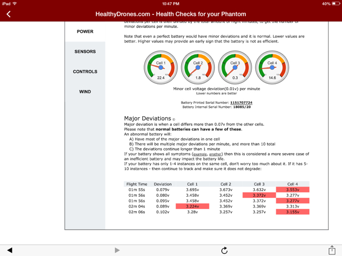Image resolution: width=342 pixels, height=256 pixels.
Task: Go forward using the bottom play arrow
Action: click(117, 250)
